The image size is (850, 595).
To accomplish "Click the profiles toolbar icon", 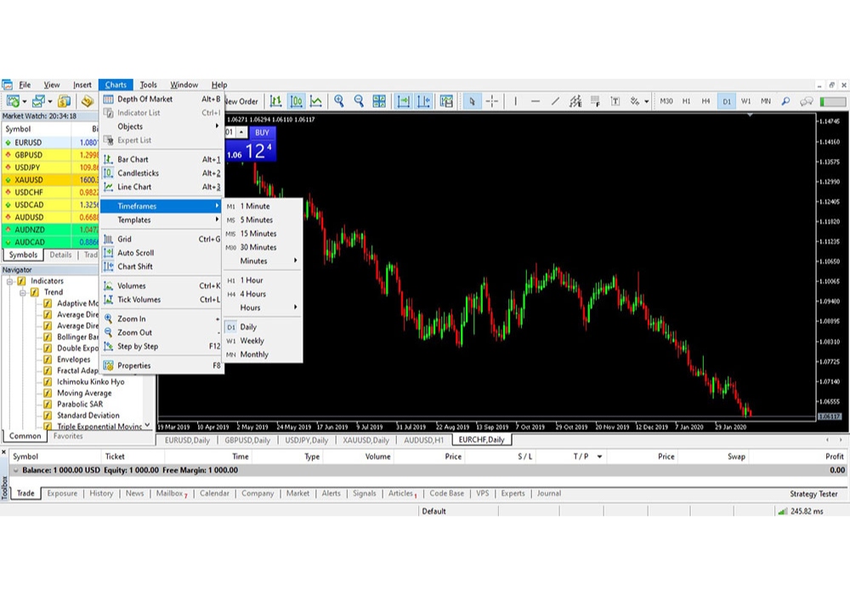I will coord(38,101).
